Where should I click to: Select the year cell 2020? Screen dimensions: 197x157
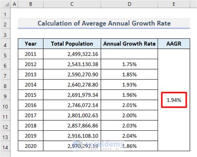tap(31, 146)
